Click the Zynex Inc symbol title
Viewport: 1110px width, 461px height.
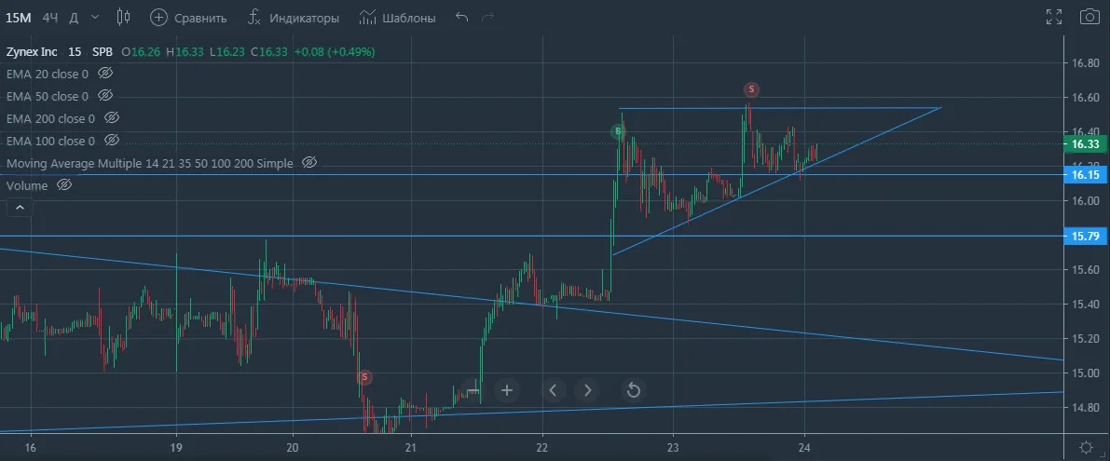pyautogui.click(x=34, y=51)
